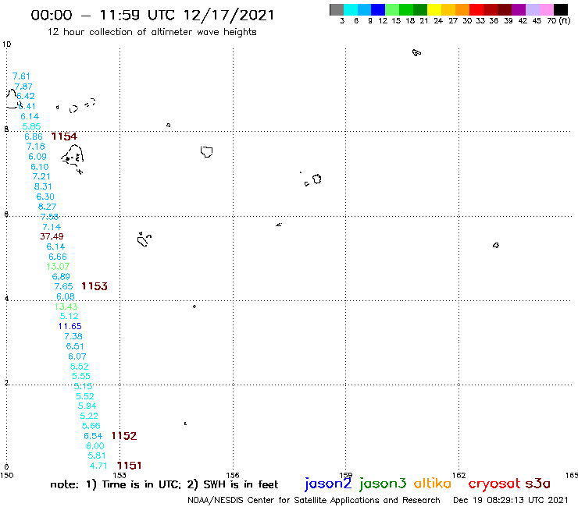
Task: Click the green value 13.43
Action: coord(66,307)
